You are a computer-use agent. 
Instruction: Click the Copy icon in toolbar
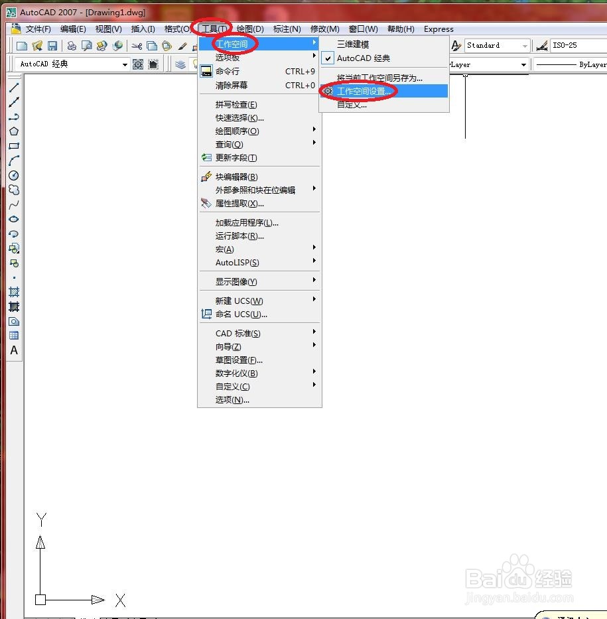[x=151, y=46]
